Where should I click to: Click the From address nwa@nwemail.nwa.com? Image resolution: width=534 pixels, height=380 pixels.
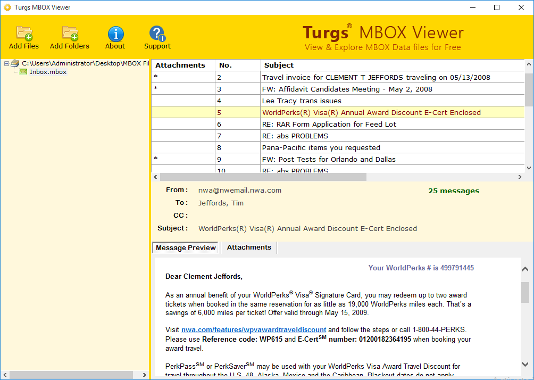tap(240, 190)
